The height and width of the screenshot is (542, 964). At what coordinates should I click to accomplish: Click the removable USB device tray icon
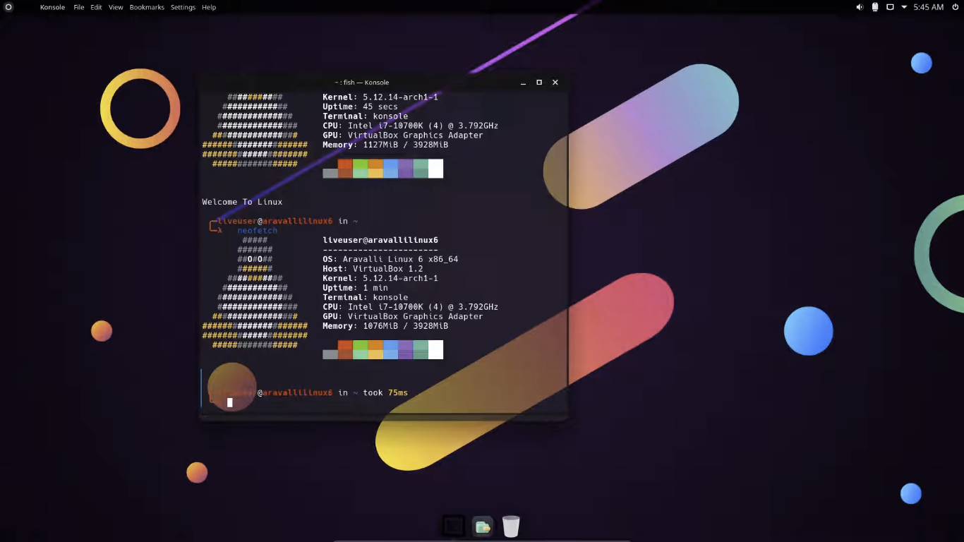click(x=875, y=7)
